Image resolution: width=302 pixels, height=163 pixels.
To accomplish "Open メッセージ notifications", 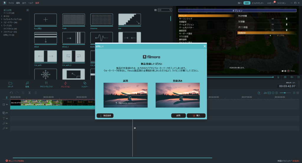I will pyautogui.click(x=270, y=3).
